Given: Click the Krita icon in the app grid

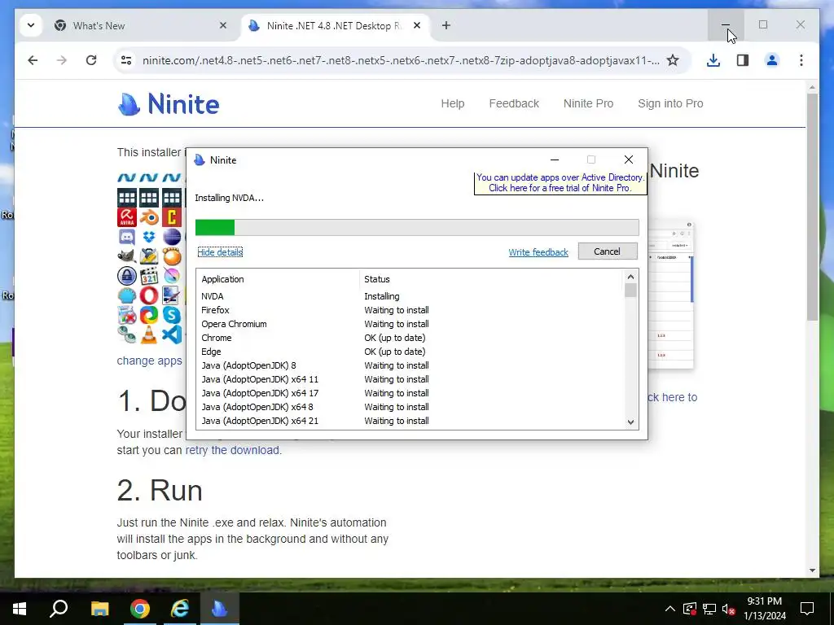Looking at the screenshot, I should coord(171,277).
